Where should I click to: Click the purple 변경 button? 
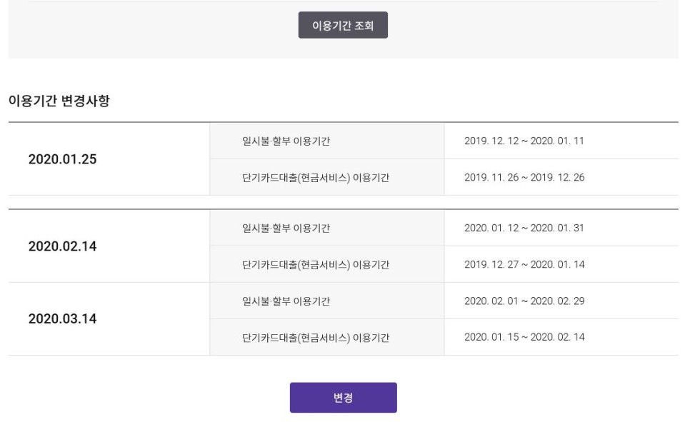pyautogui.click(x=344, y=397)
